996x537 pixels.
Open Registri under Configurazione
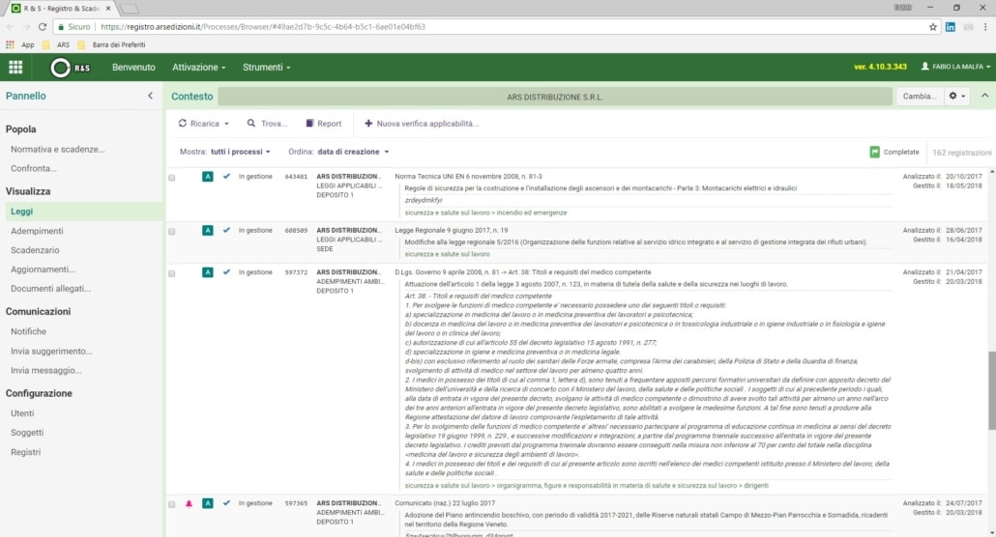click(x=25, y=452)
